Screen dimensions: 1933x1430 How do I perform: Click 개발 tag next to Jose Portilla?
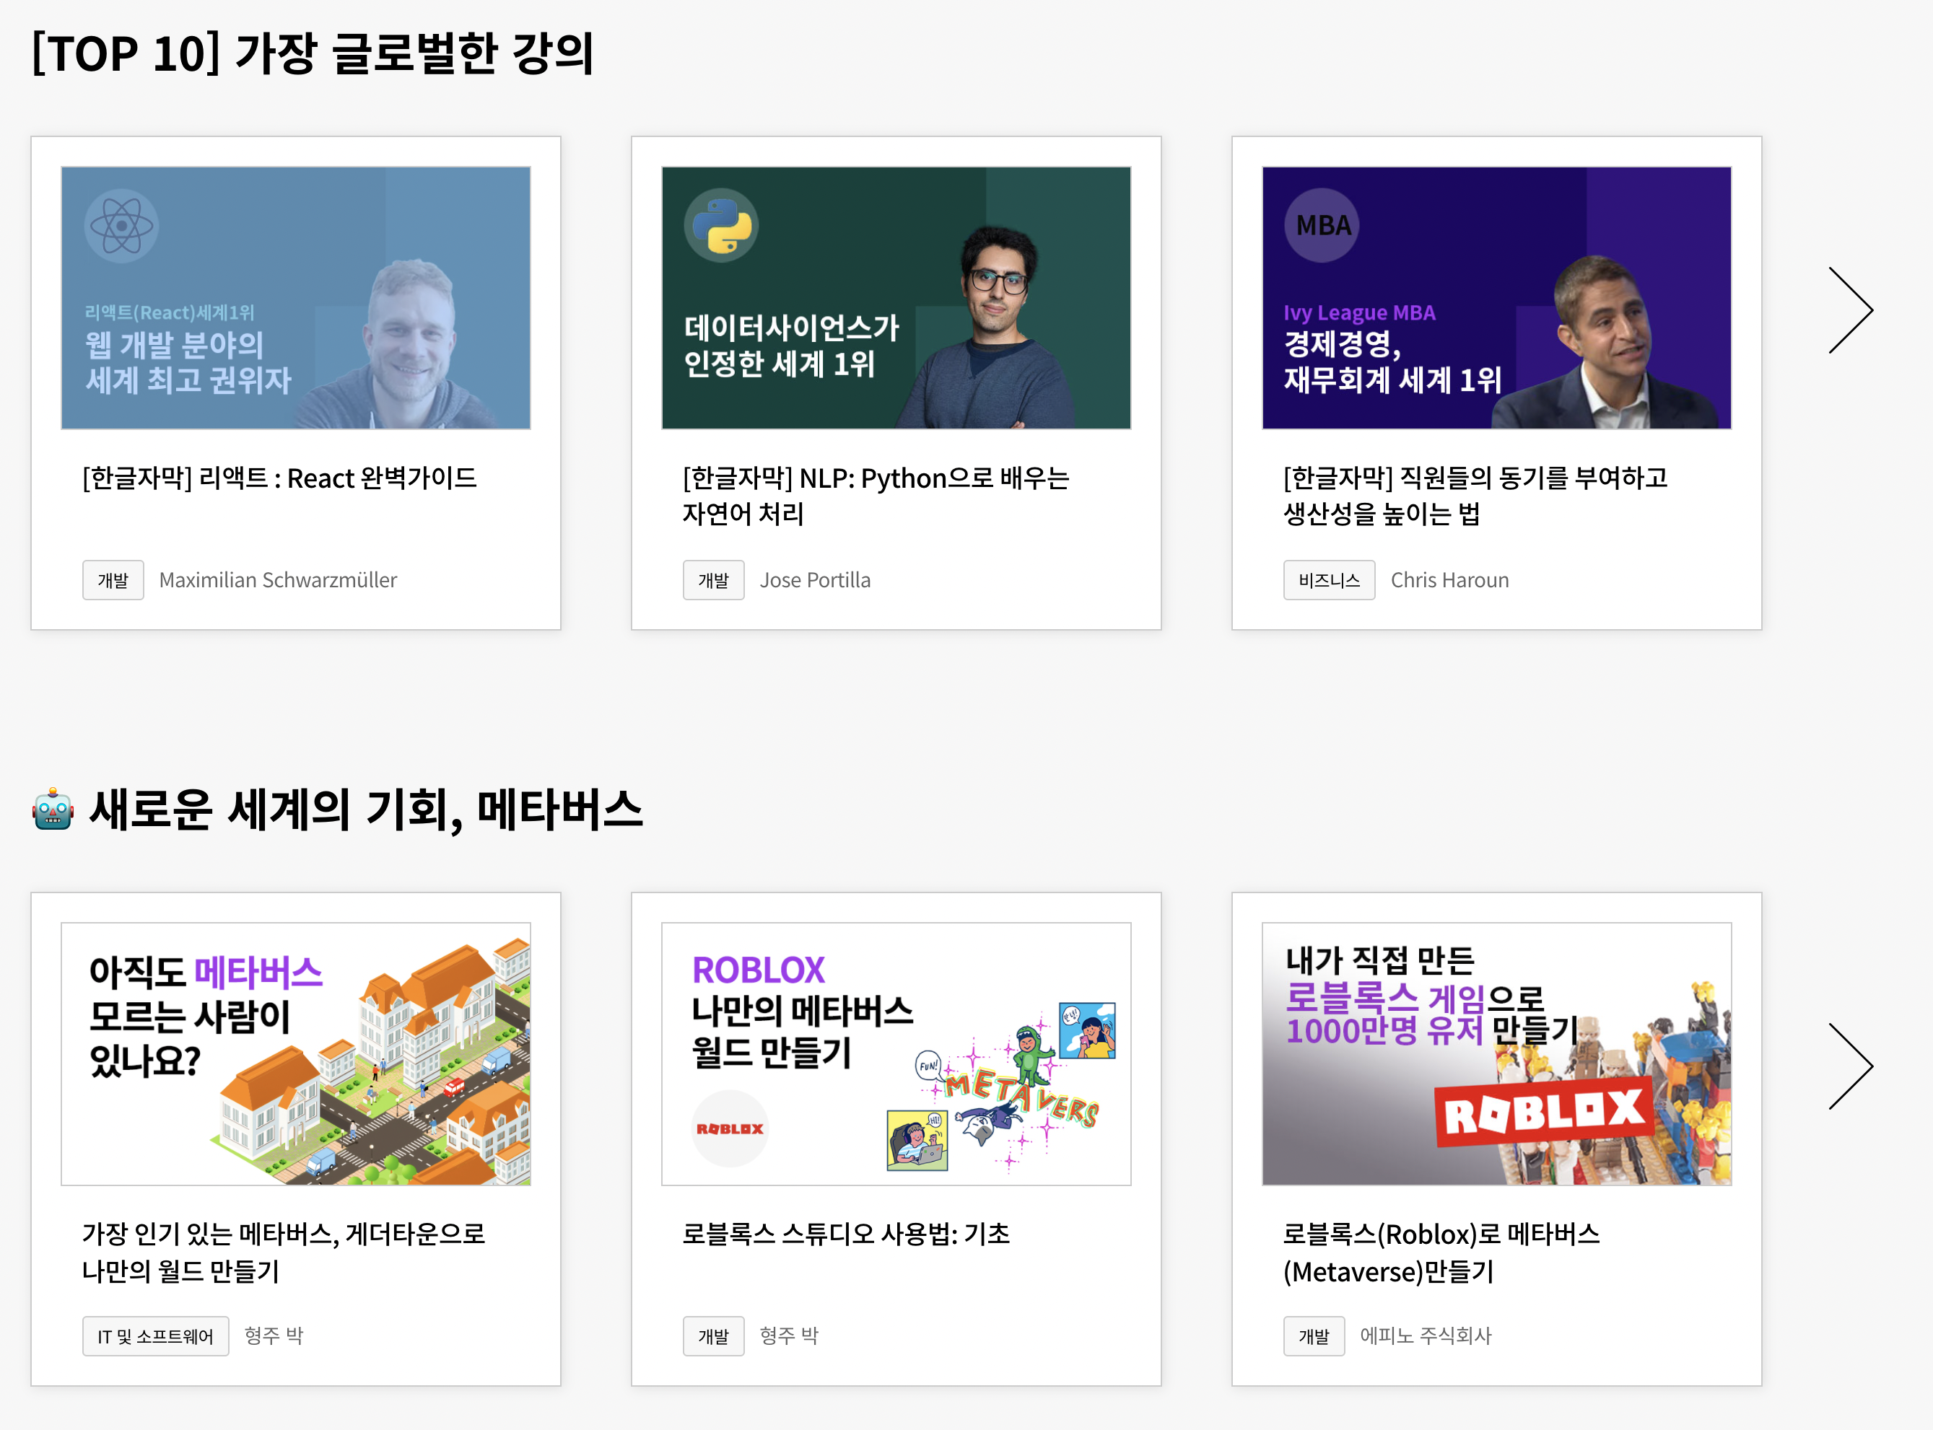(x=712, y=580)
